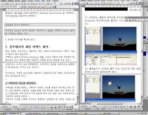This screenshot has height=115, width=148.
Task: Insert new comment from Reviewing toolbar
Action: pyautogui.click(x=43, y=7)
